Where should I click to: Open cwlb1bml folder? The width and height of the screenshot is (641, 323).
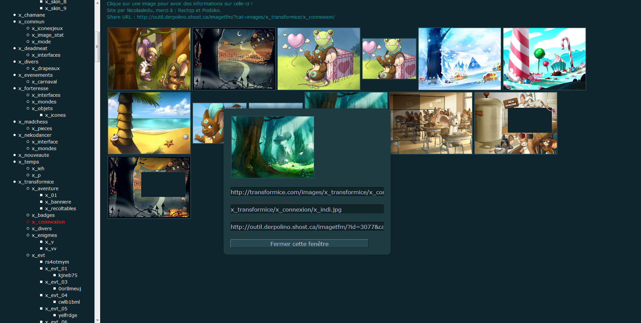[x=69, y=302]
